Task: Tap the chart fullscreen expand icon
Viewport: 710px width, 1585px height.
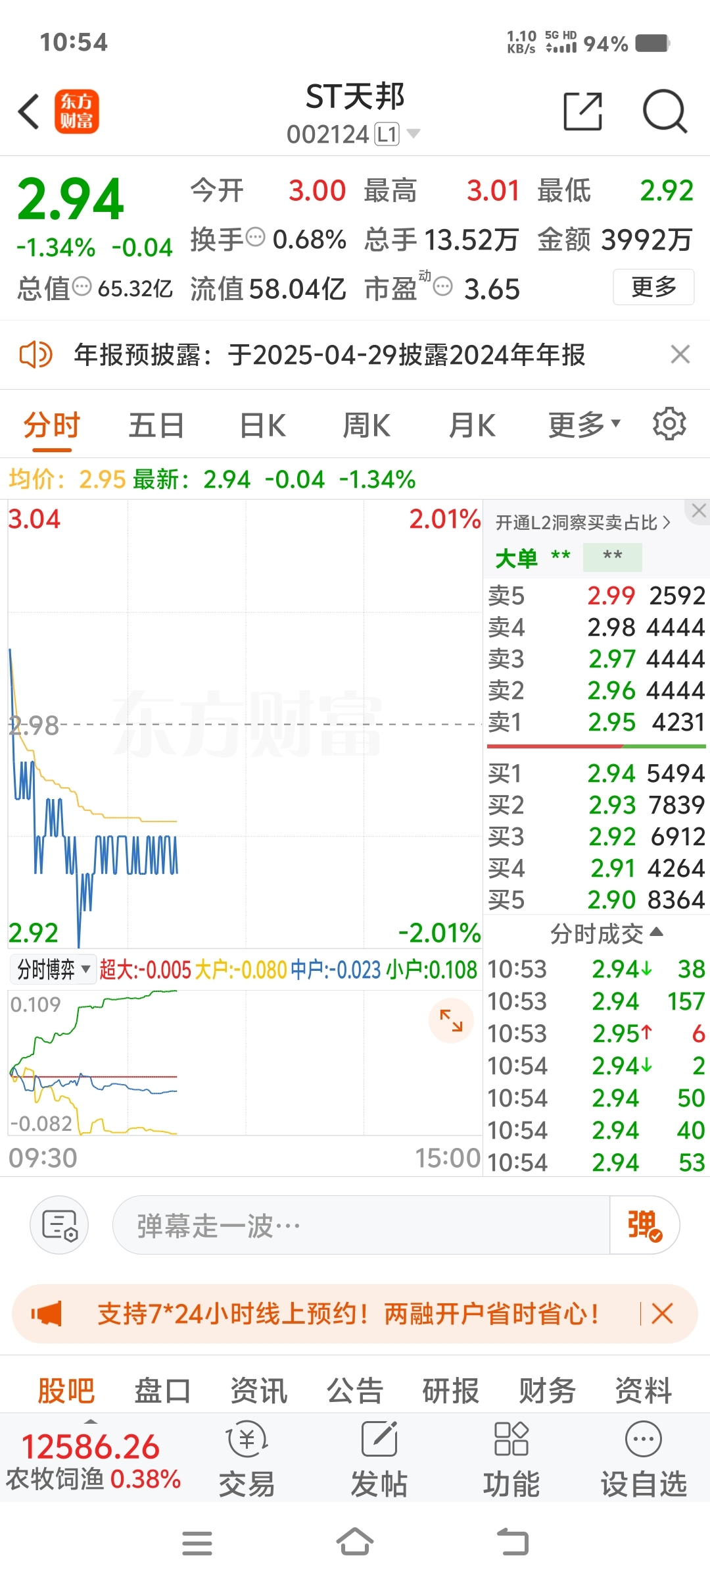Action: (x=451, y=1020)
